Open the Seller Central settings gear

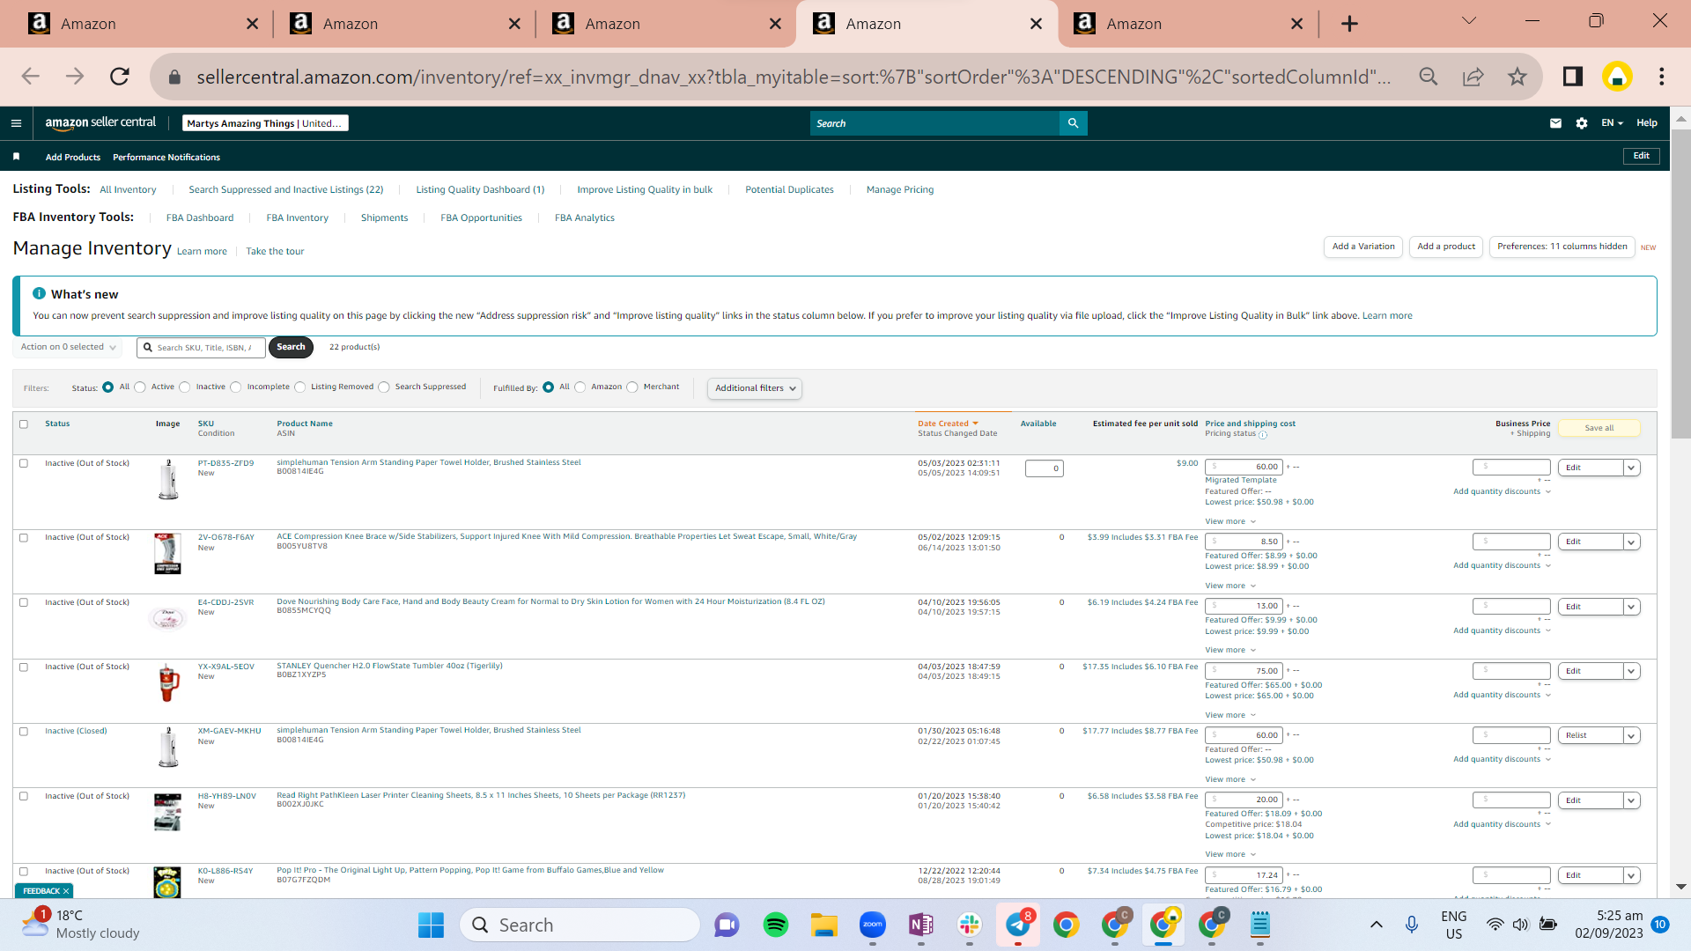point(1582,123)
